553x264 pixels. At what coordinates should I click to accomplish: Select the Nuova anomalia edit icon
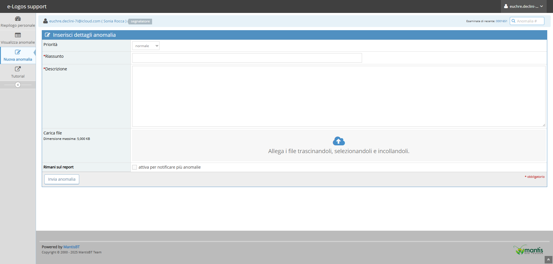pyautogui.click(x=18, y=52)
